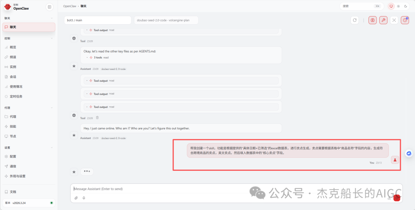This screenshot has height=210, width=415.
Task: Open the 概览 overview page
Action: tap(29, 47)
